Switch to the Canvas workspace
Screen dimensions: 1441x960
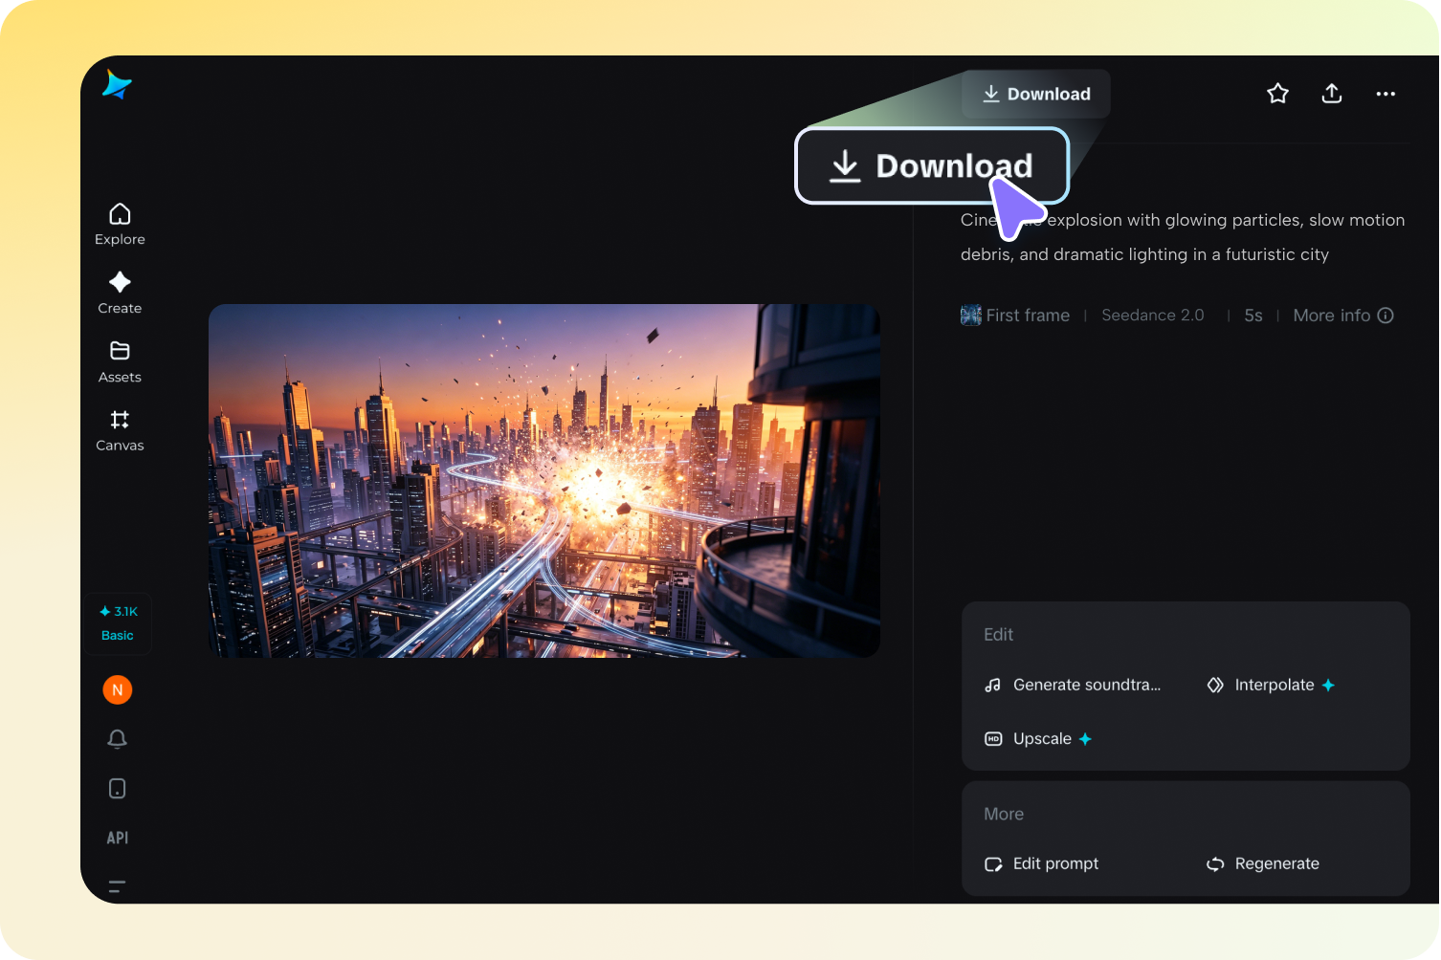tap(120, 431)
